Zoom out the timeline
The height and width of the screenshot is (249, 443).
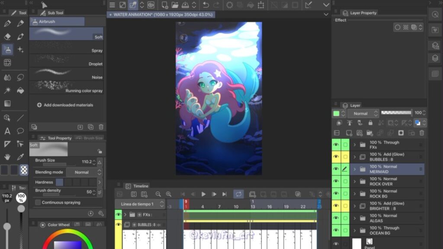158,194
